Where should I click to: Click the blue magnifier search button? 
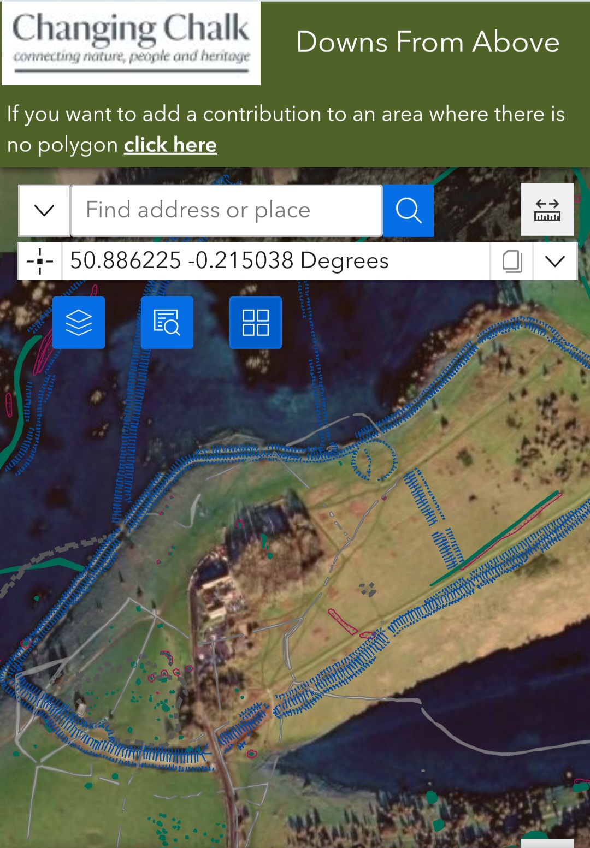408,211
